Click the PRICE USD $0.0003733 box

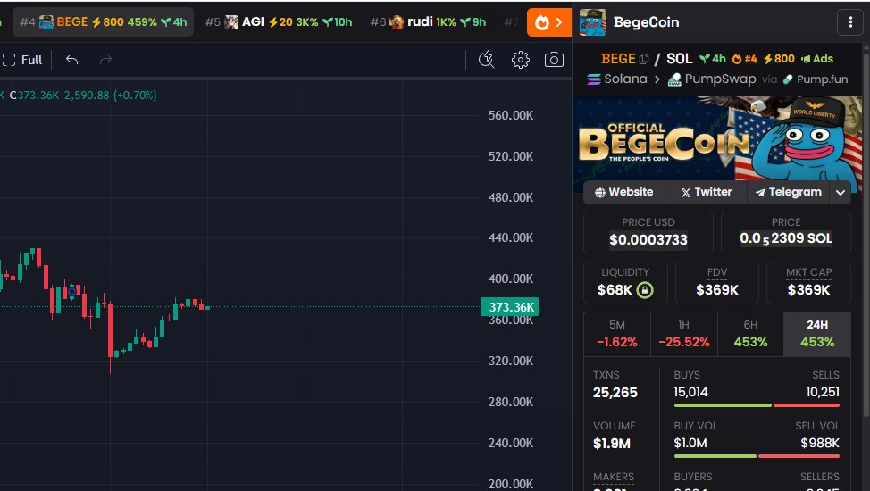point(648,233)
